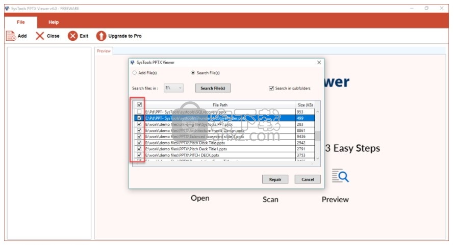The image size is (454, 245).
Task: Click the file list scroll up arrow
Action: (x=318, y=112)
